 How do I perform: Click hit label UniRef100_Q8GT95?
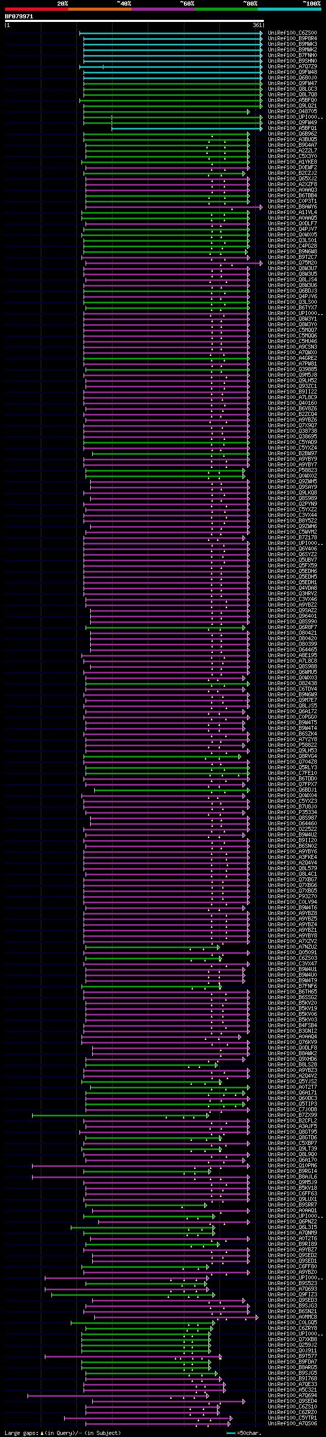[x=292, y=1132]
